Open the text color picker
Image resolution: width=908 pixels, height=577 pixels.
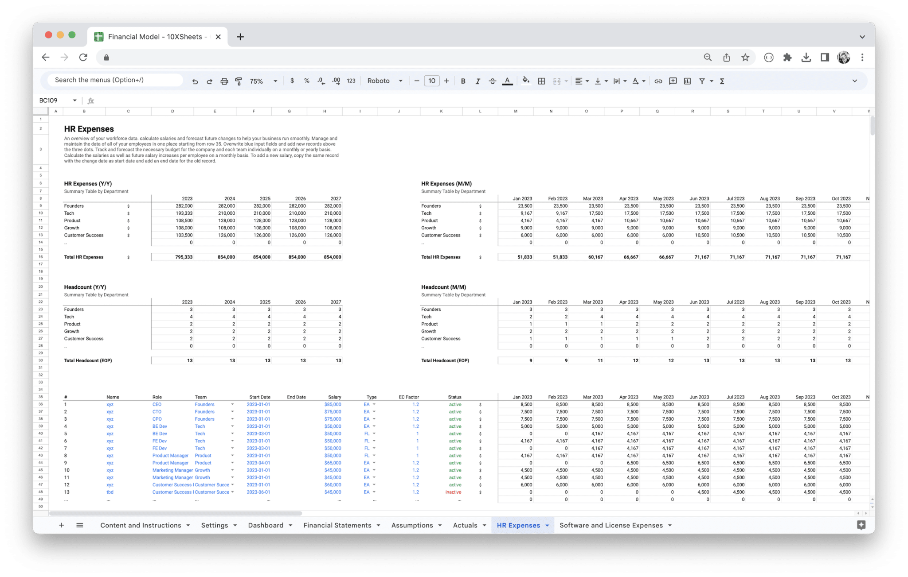click(x=507, y=81)
